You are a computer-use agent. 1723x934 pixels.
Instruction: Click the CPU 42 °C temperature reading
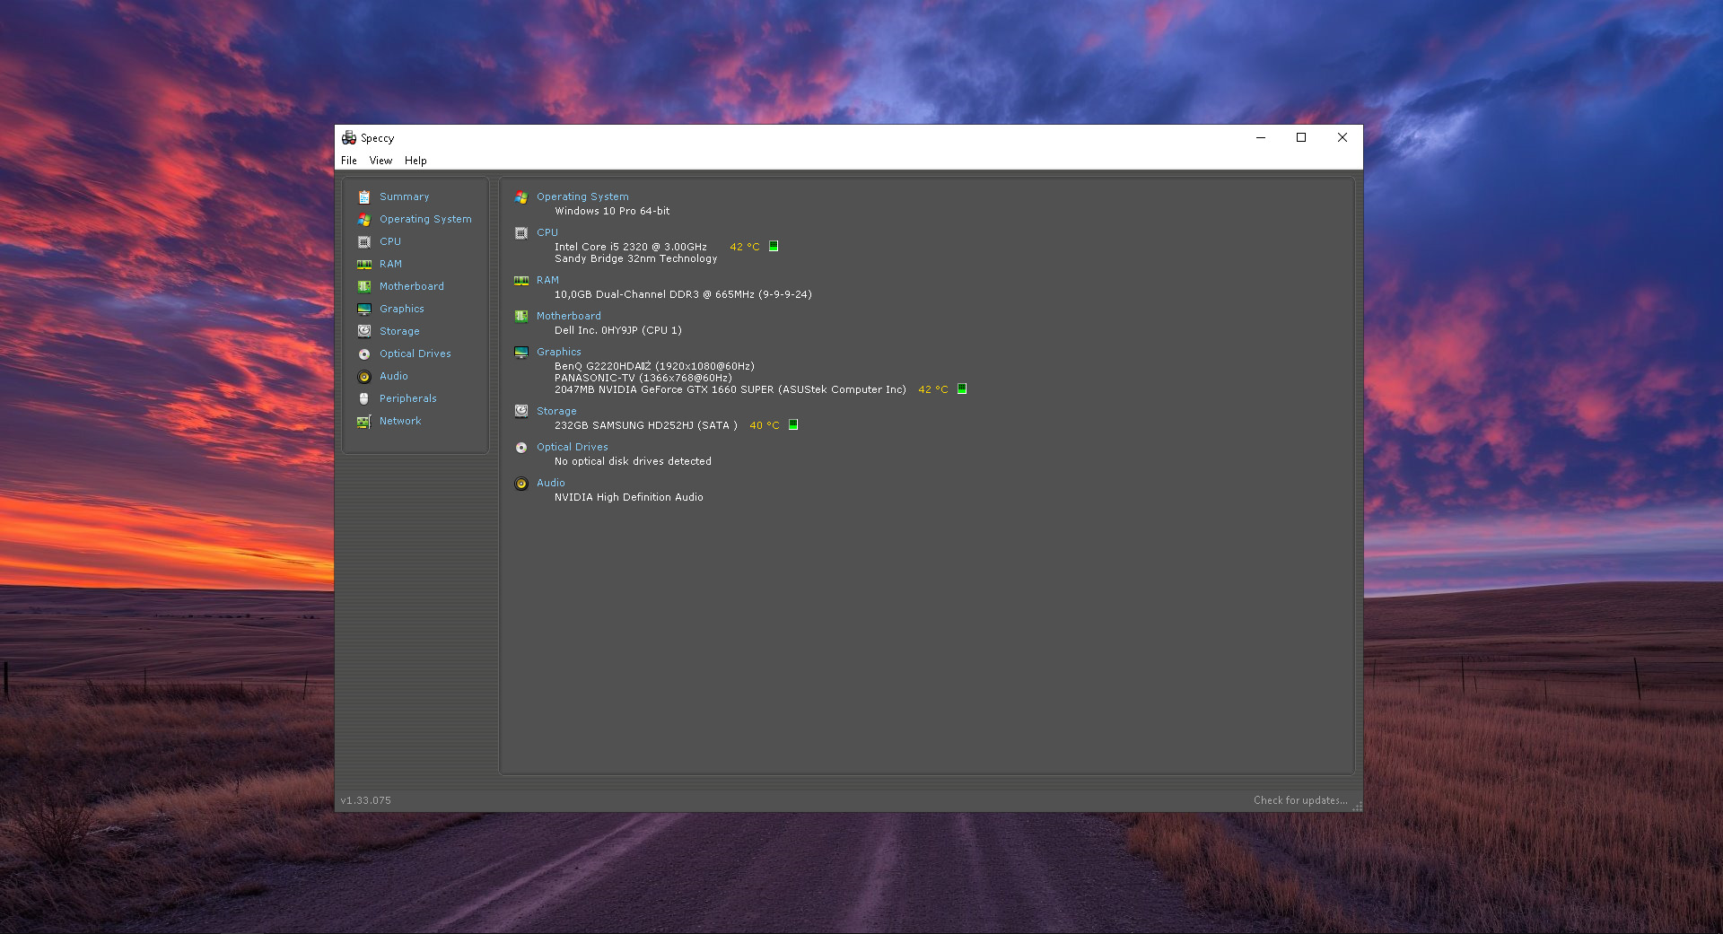(x=745, y=247)
